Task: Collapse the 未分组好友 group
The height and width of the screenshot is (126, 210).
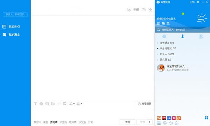Action: click(167, 48)
